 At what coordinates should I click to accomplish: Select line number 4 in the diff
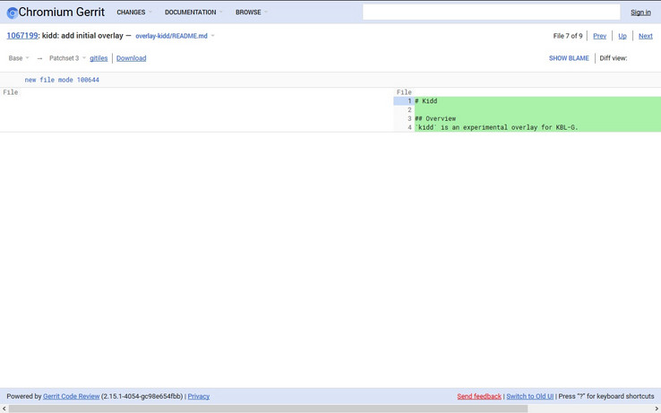[x=403, y=127]
